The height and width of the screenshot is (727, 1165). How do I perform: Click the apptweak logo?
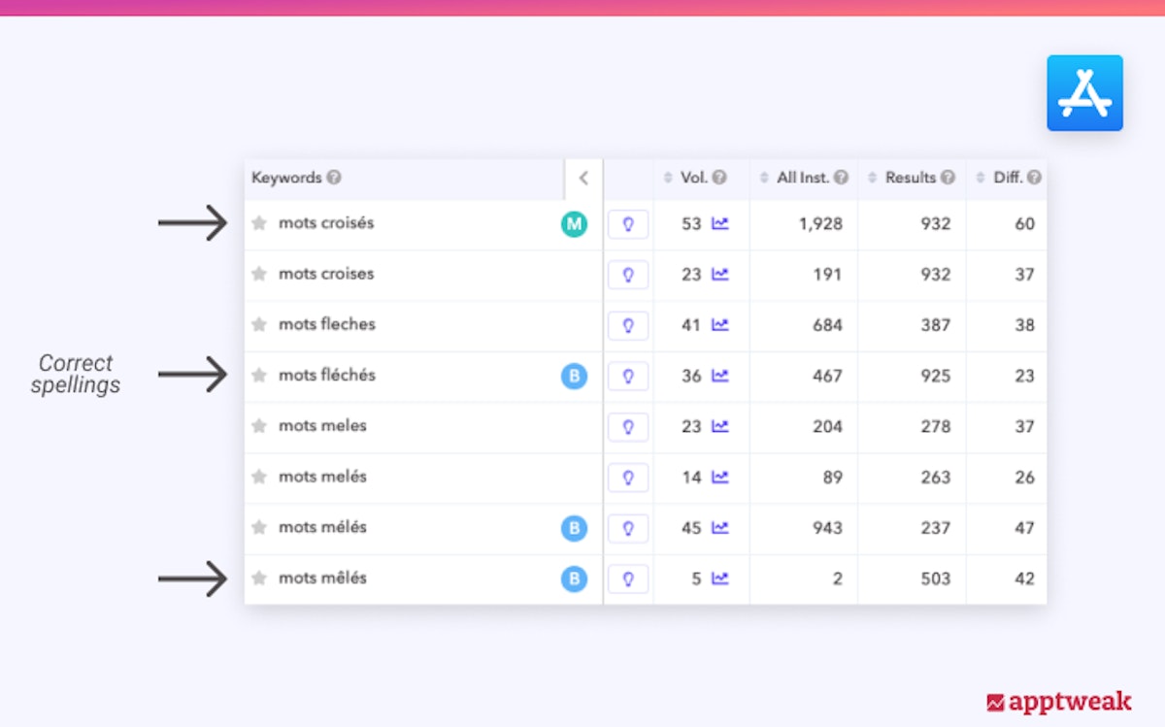tap(1058, 702)
